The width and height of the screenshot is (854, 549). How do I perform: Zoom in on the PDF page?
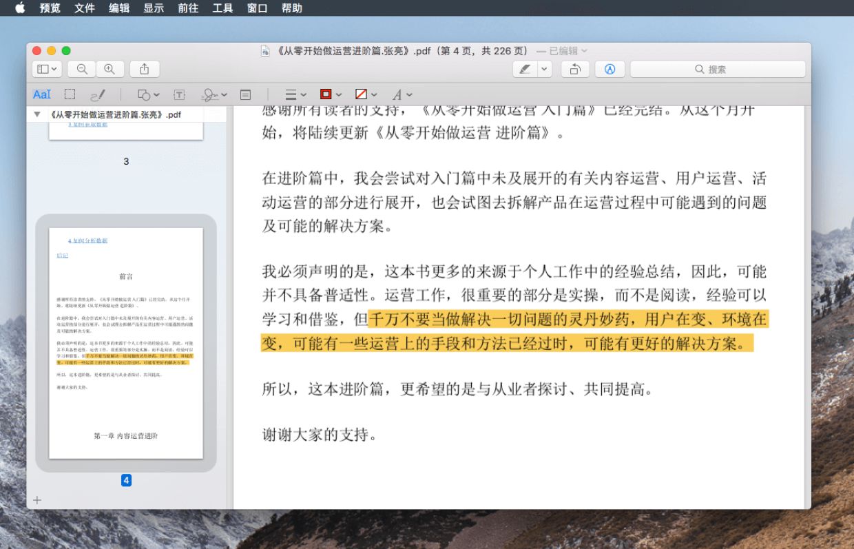(x=110, y=69)
